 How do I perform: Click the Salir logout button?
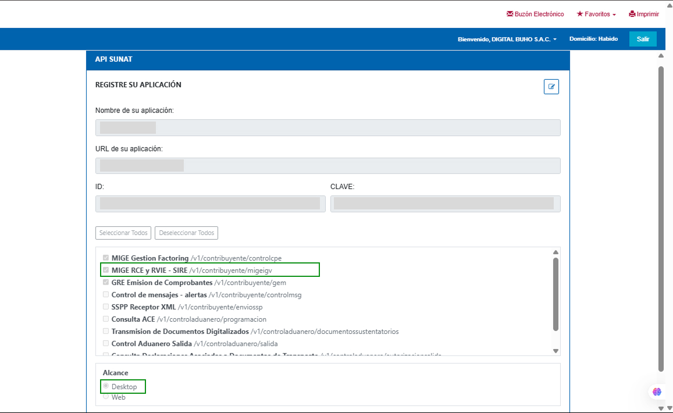643,39
